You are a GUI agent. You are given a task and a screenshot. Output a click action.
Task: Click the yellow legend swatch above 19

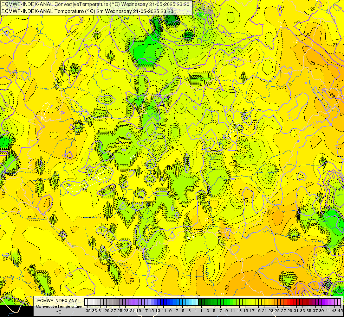tap(257, 302)
